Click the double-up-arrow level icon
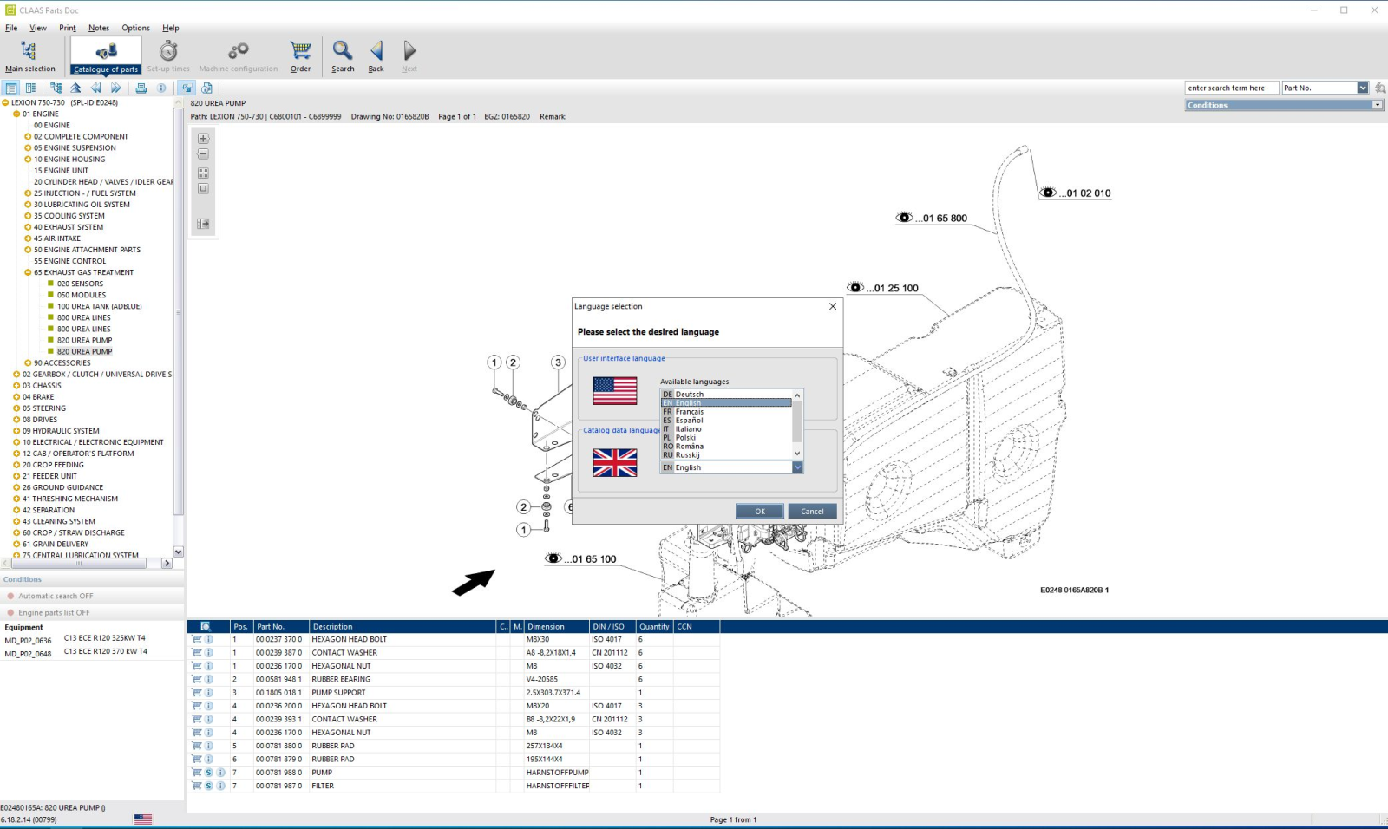This screenshot has height=829, width=1388. [x=75, y=88]
